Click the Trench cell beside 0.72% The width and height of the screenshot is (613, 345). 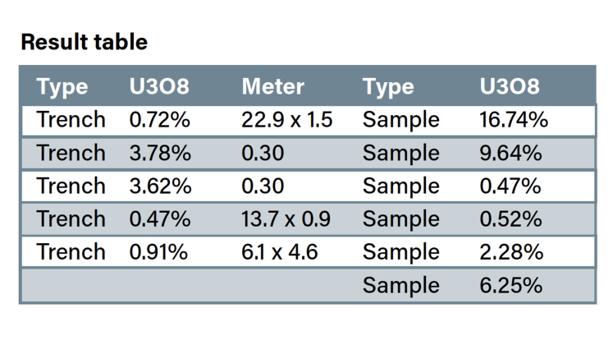[71, 120]
